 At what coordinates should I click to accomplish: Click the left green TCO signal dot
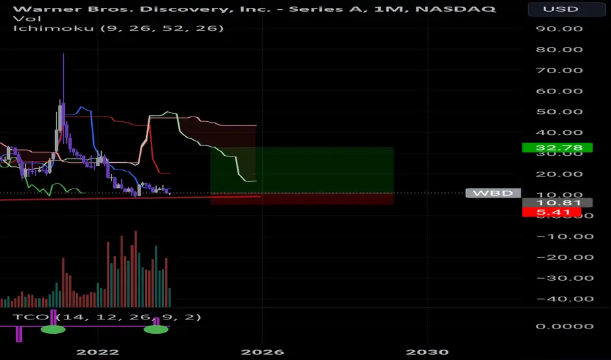click(53, 330)
